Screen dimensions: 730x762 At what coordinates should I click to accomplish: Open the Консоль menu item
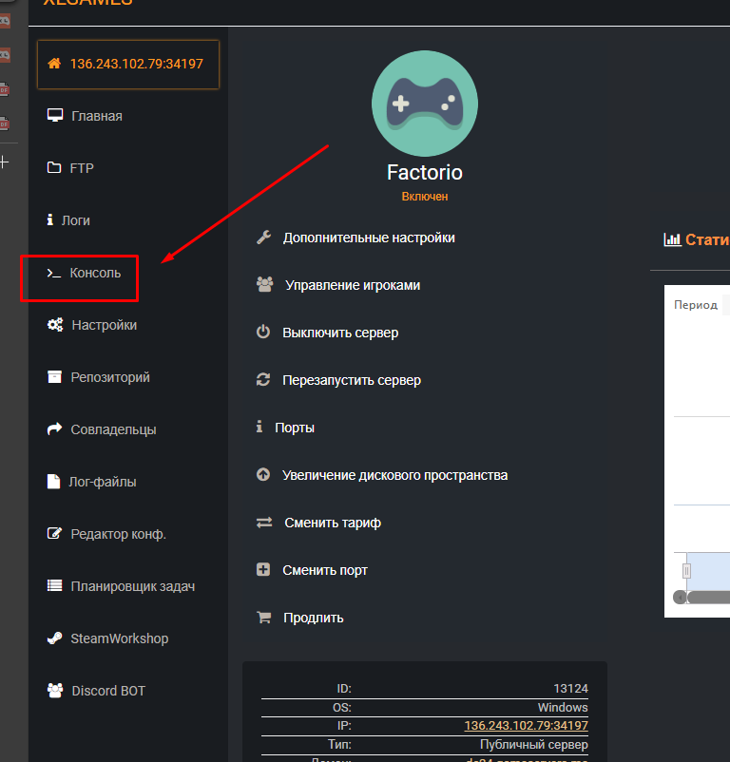(x=95, y=273)
